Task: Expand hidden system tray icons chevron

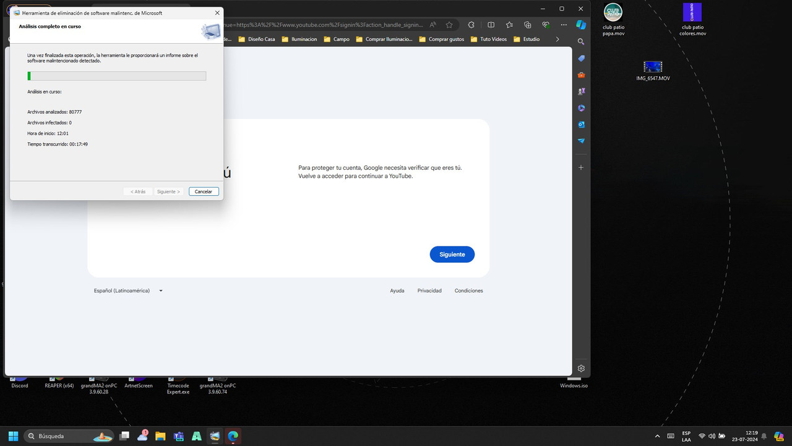Action: point(657,436)
